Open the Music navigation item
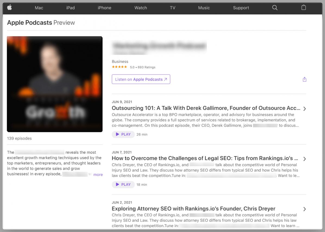Image resolution: width=325 pixels, height=232 pixels. coord(204,8)
